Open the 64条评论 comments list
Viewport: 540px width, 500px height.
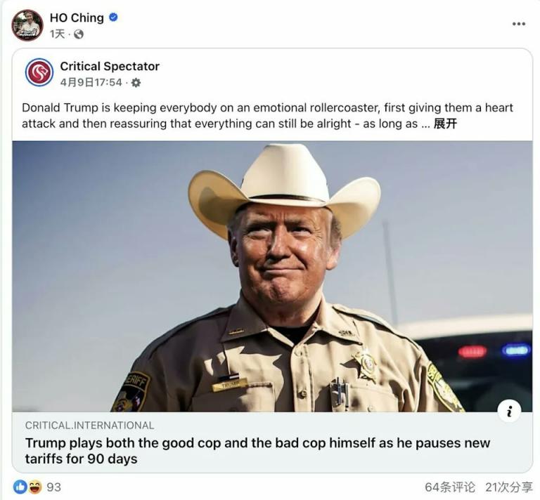pyautogui.click(x=449, y=487)
